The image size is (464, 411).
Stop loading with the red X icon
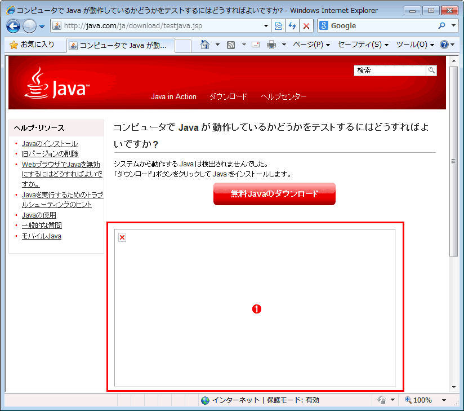[306, 26]
